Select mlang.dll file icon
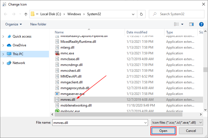Screen dimensions: 208x138 (57, 47)
